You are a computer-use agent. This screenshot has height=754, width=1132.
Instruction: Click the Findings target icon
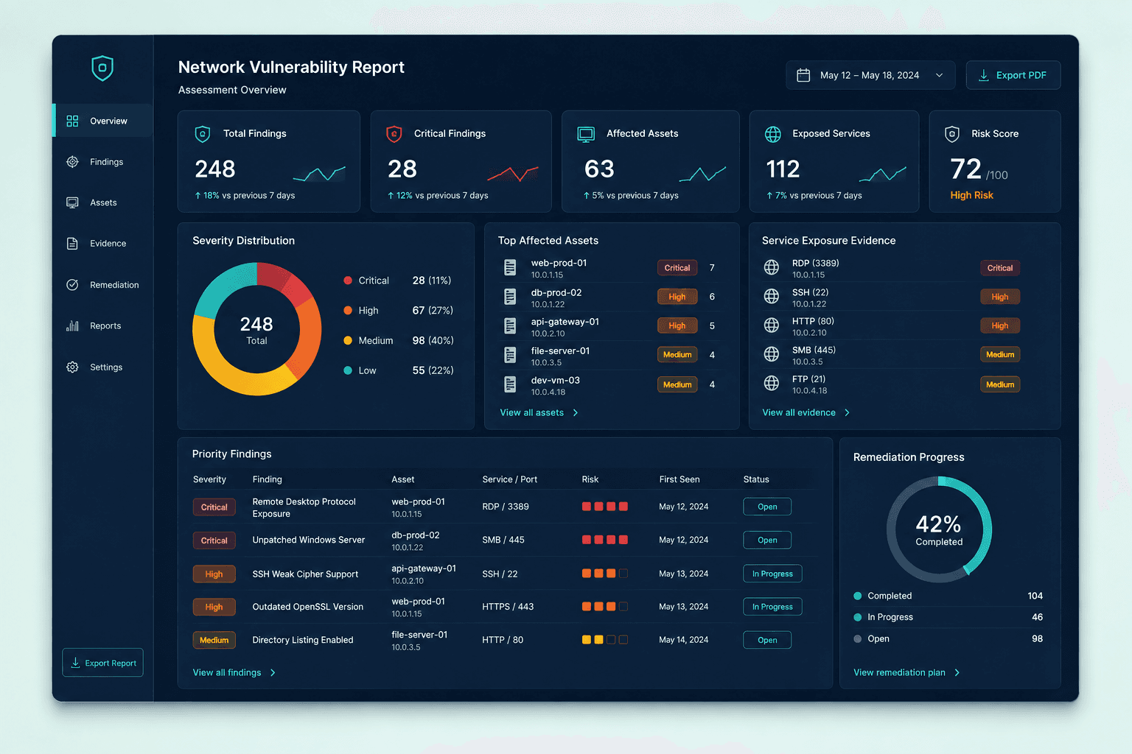(x=72, y=162)
